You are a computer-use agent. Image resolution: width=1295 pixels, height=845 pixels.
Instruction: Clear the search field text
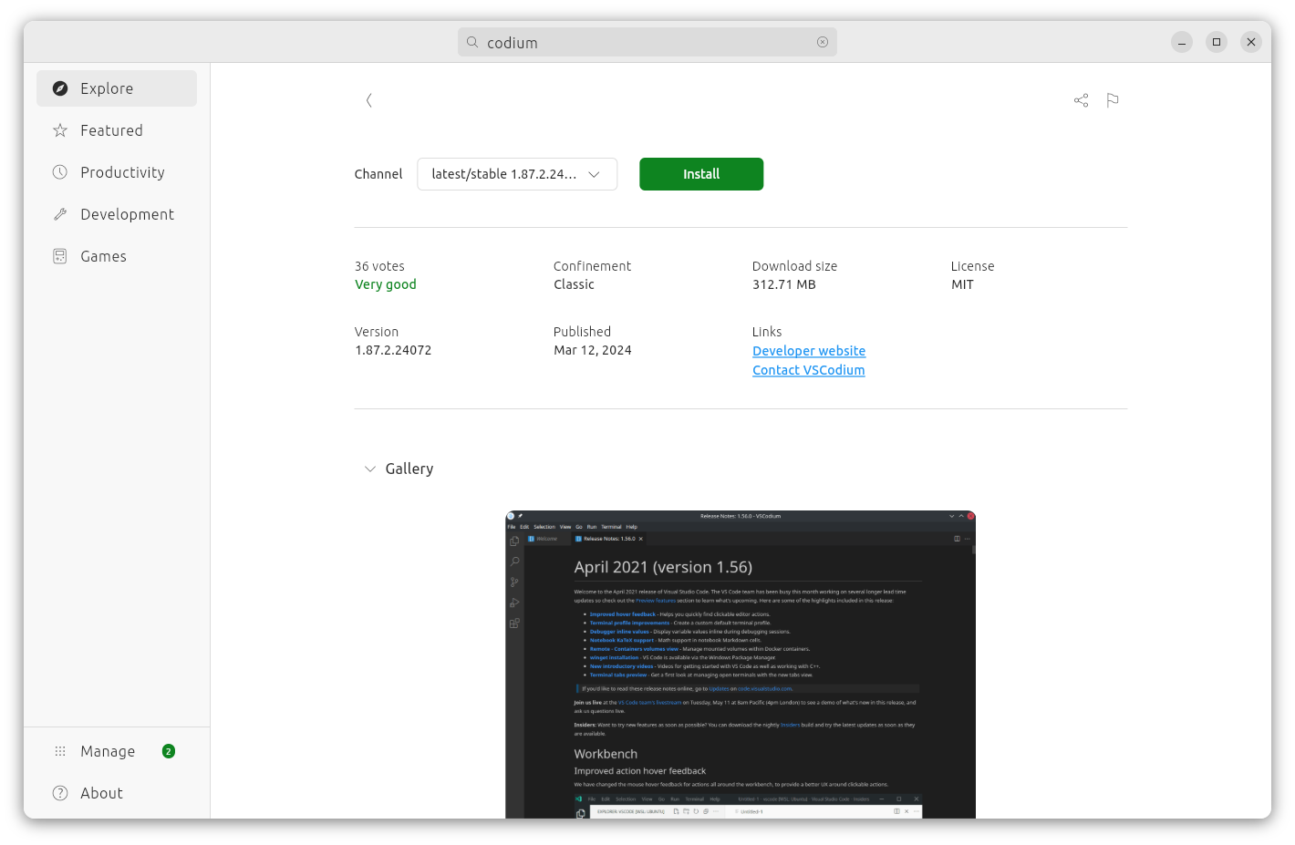coord(823,42)
